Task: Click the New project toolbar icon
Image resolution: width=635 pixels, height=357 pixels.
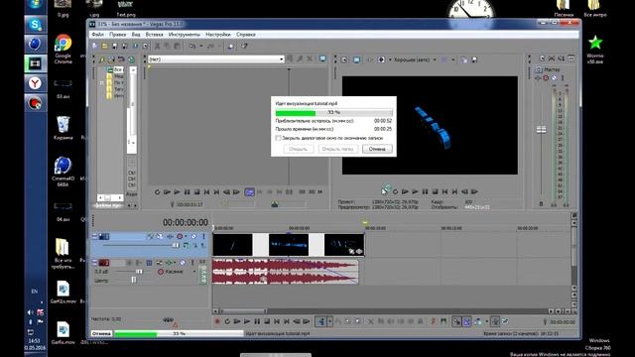Action: click(x=95, y=47)
